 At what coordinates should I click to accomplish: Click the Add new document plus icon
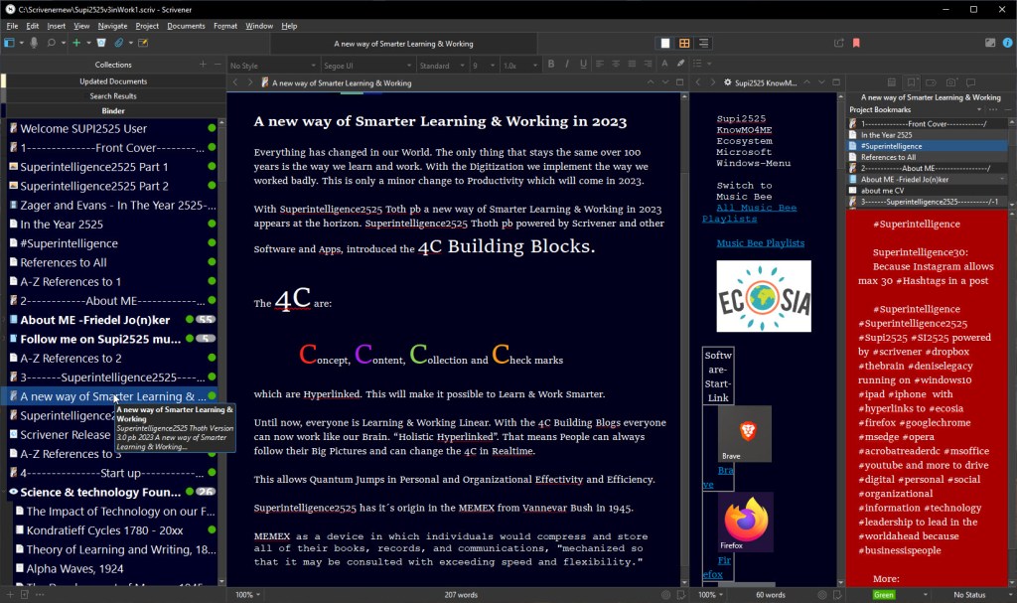(x=77, y=43)
